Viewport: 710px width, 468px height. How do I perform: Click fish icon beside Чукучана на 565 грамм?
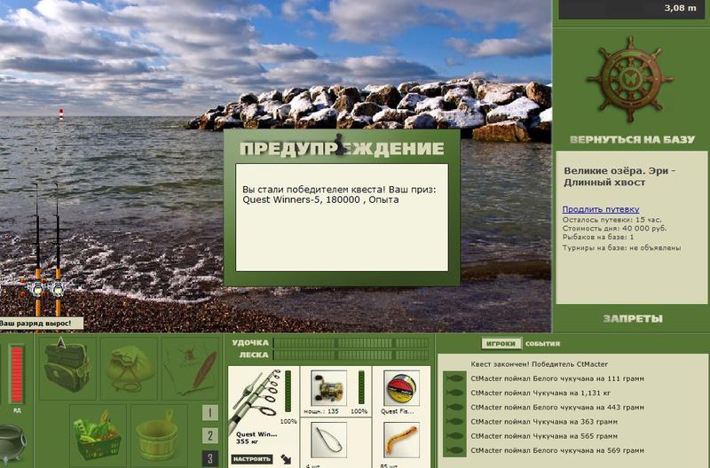pyautogui.click(x=454, y=436)
